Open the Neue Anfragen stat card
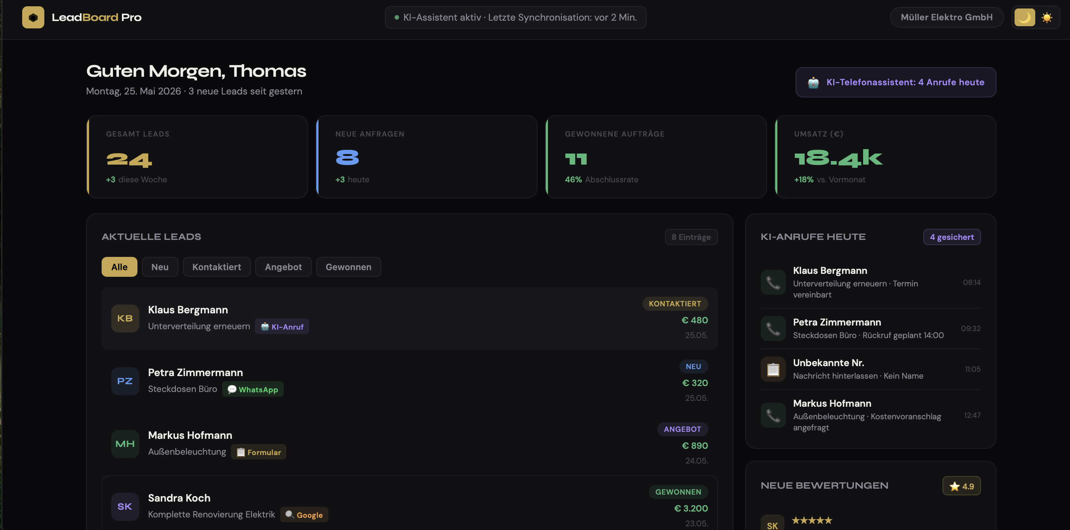The image size is (1070, 530). coord(427,157)
